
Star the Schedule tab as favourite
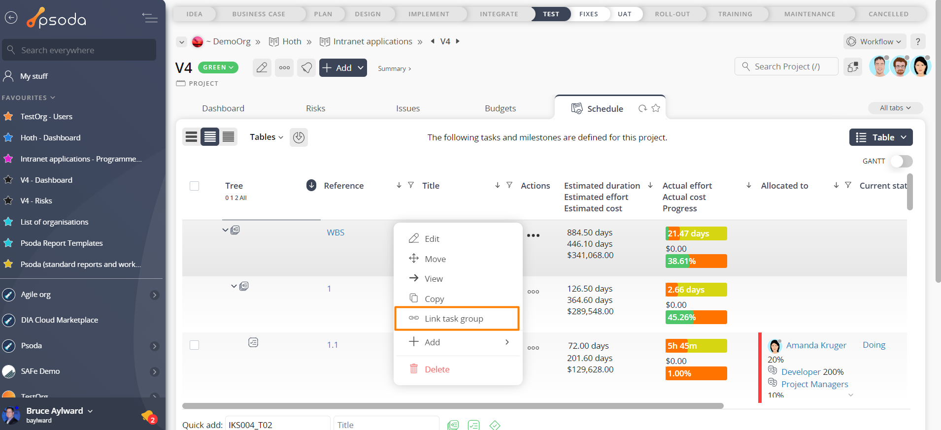click(656, 108)
